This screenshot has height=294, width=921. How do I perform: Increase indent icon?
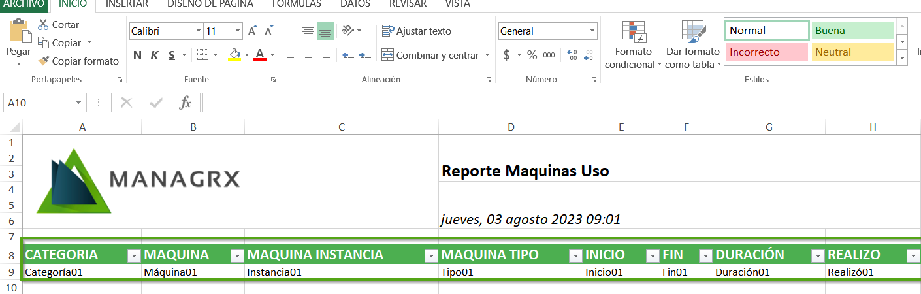pyautogui.click(x=365, y=55)
